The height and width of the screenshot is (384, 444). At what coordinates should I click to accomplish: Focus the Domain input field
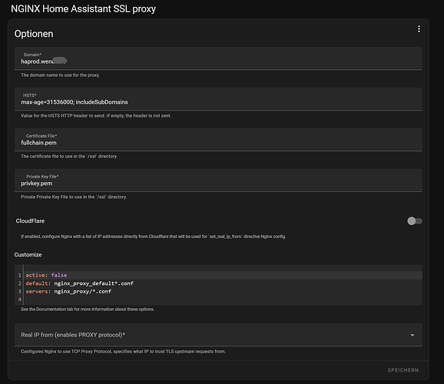218,58
